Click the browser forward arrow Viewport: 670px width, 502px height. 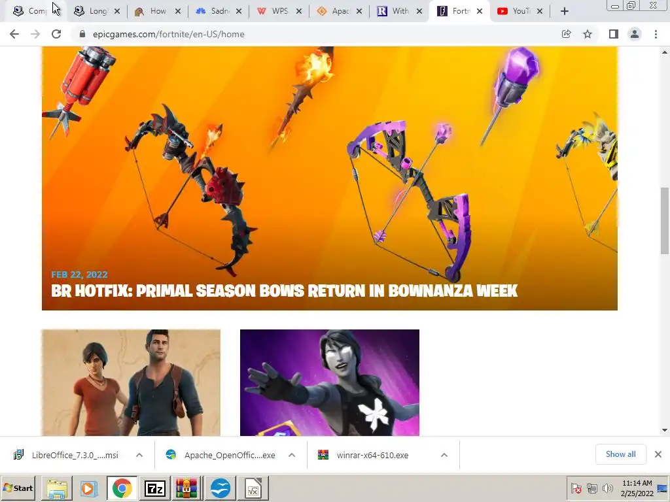pyautogui.click(x=35, y=34)
